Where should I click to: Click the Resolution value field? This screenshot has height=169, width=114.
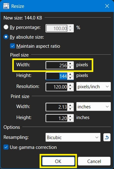(57, 87)
